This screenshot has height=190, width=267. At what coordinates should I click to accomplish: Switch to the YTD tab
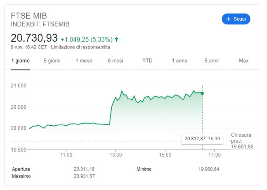tap(147, 61)
